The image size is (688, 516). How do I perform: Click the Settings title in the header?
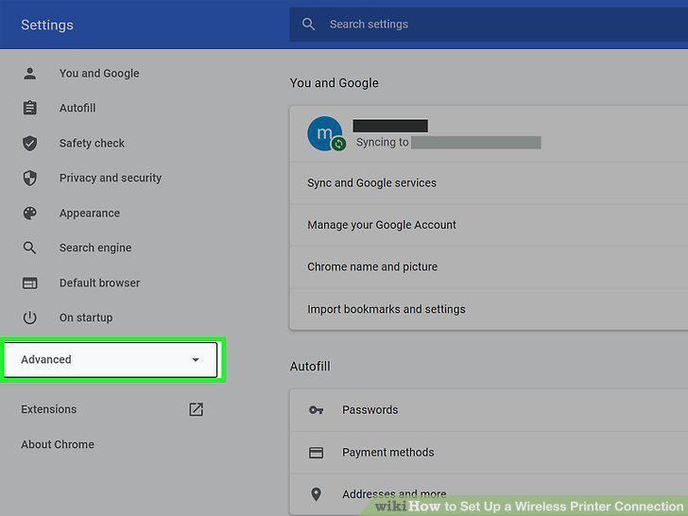tap(47, 25)
